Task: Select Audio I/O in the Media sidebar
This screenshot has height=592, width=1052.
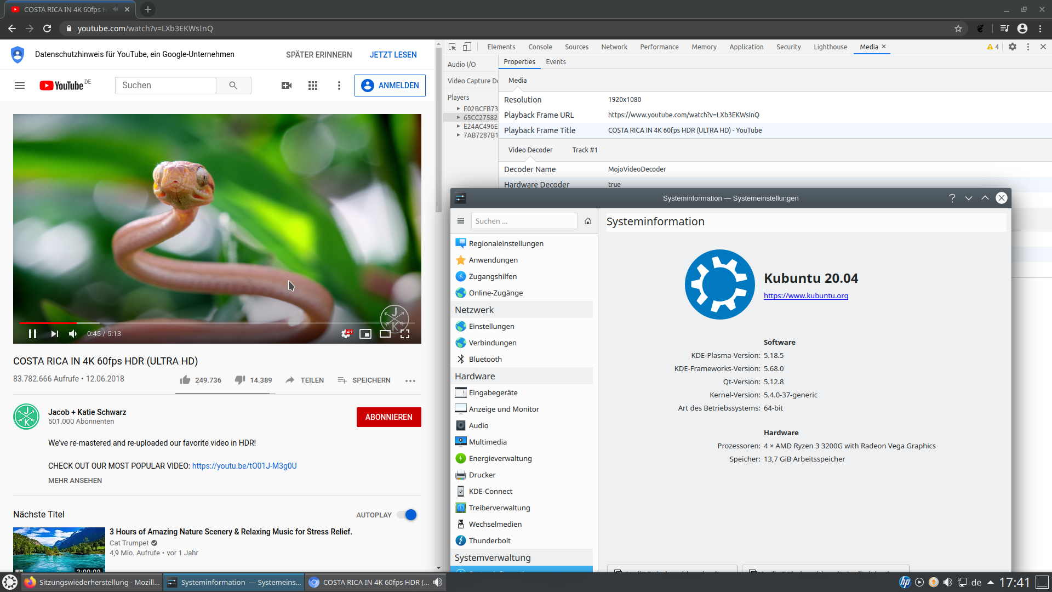Action: coord(462,65)
